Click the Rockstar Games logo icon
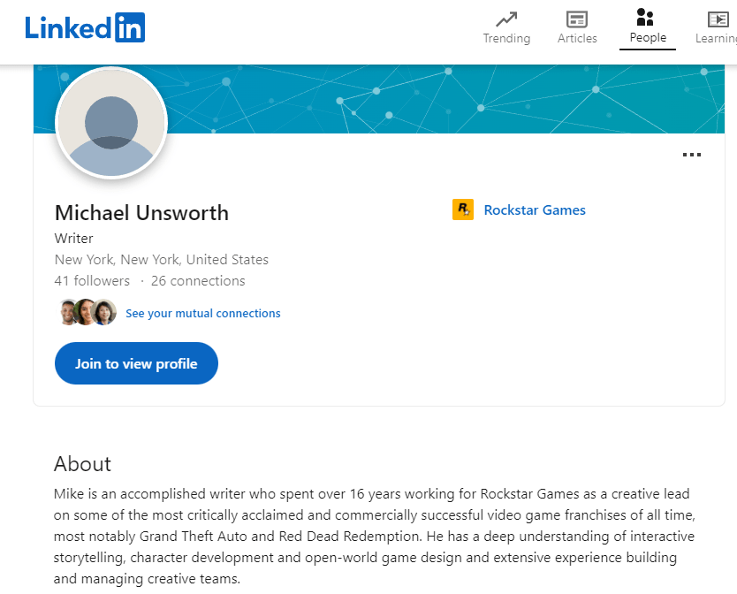 click(462, 209)
